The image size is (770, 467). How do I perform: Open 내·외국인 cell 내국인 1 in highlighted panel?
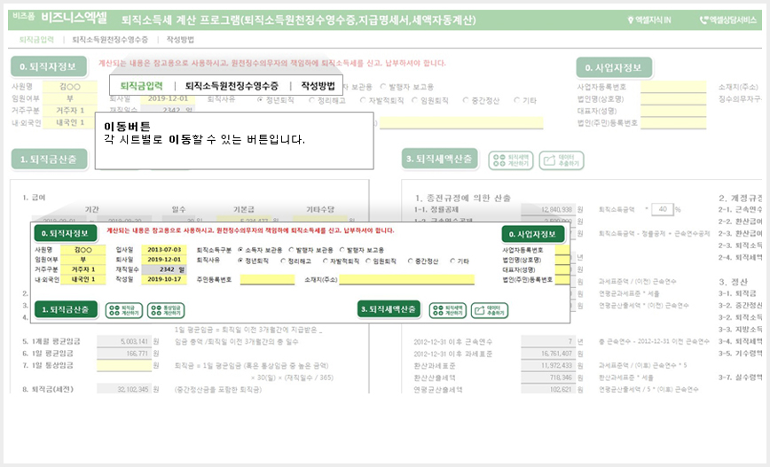click(x=83, y=280)
